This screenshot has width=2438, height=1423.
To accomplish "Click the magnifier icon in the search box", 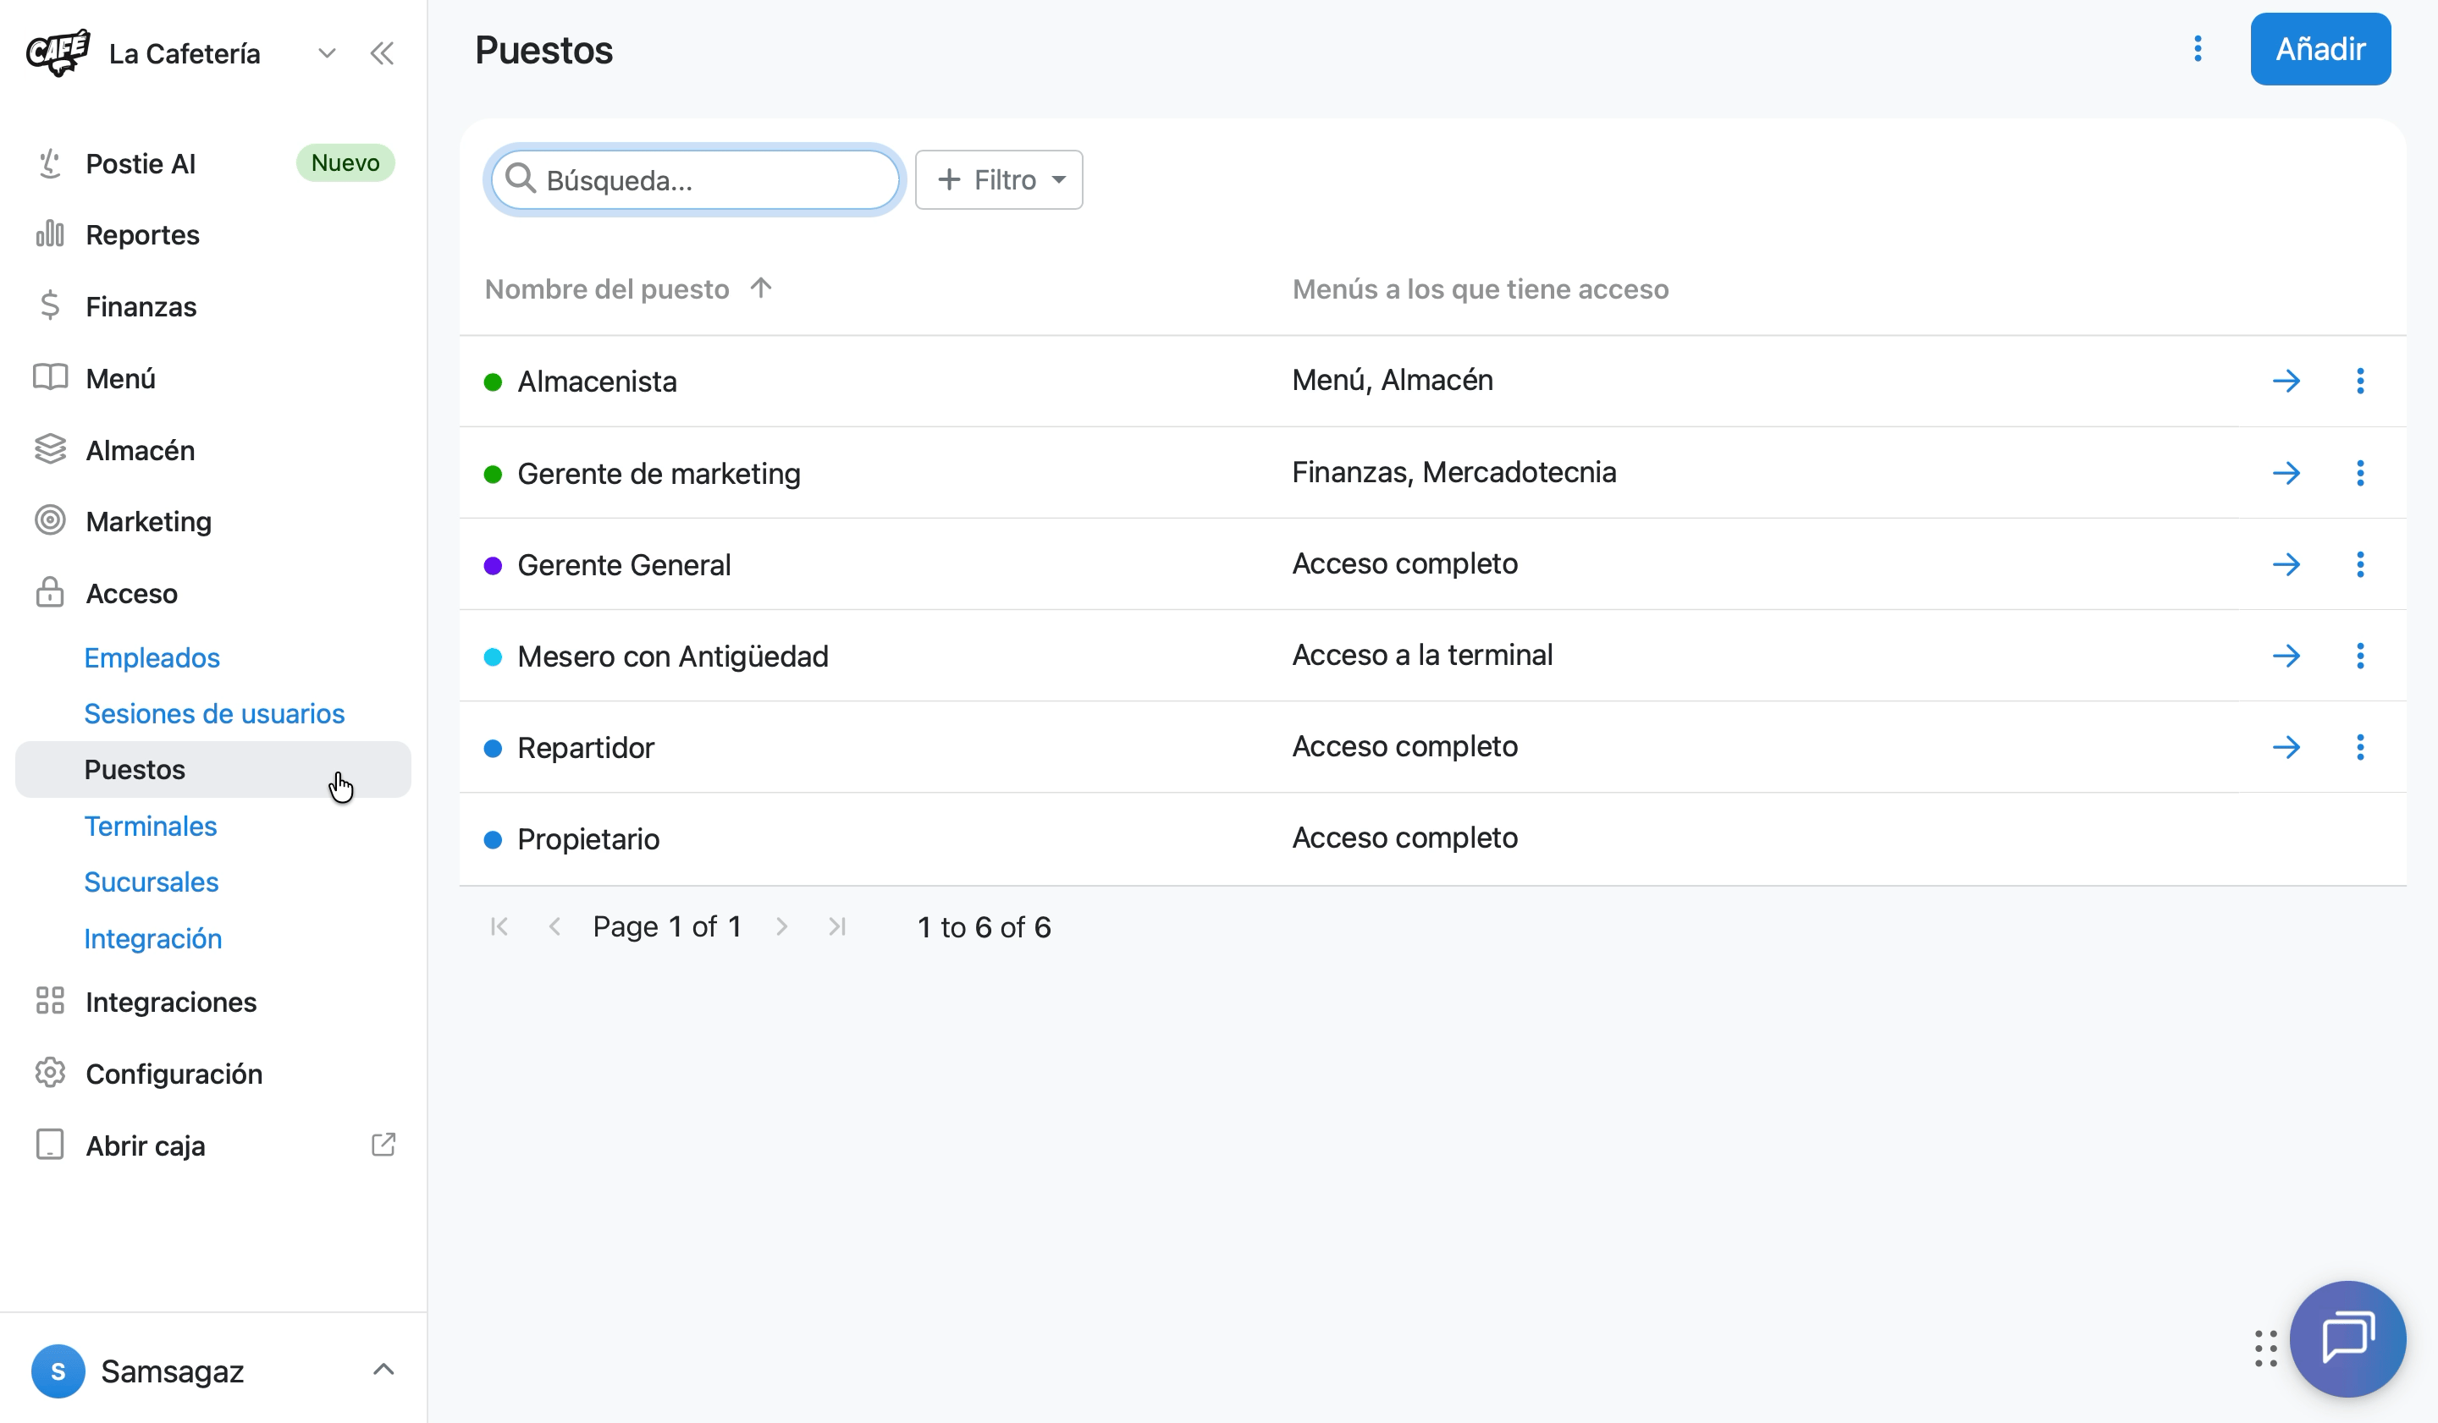I will (x=521, y=179).
